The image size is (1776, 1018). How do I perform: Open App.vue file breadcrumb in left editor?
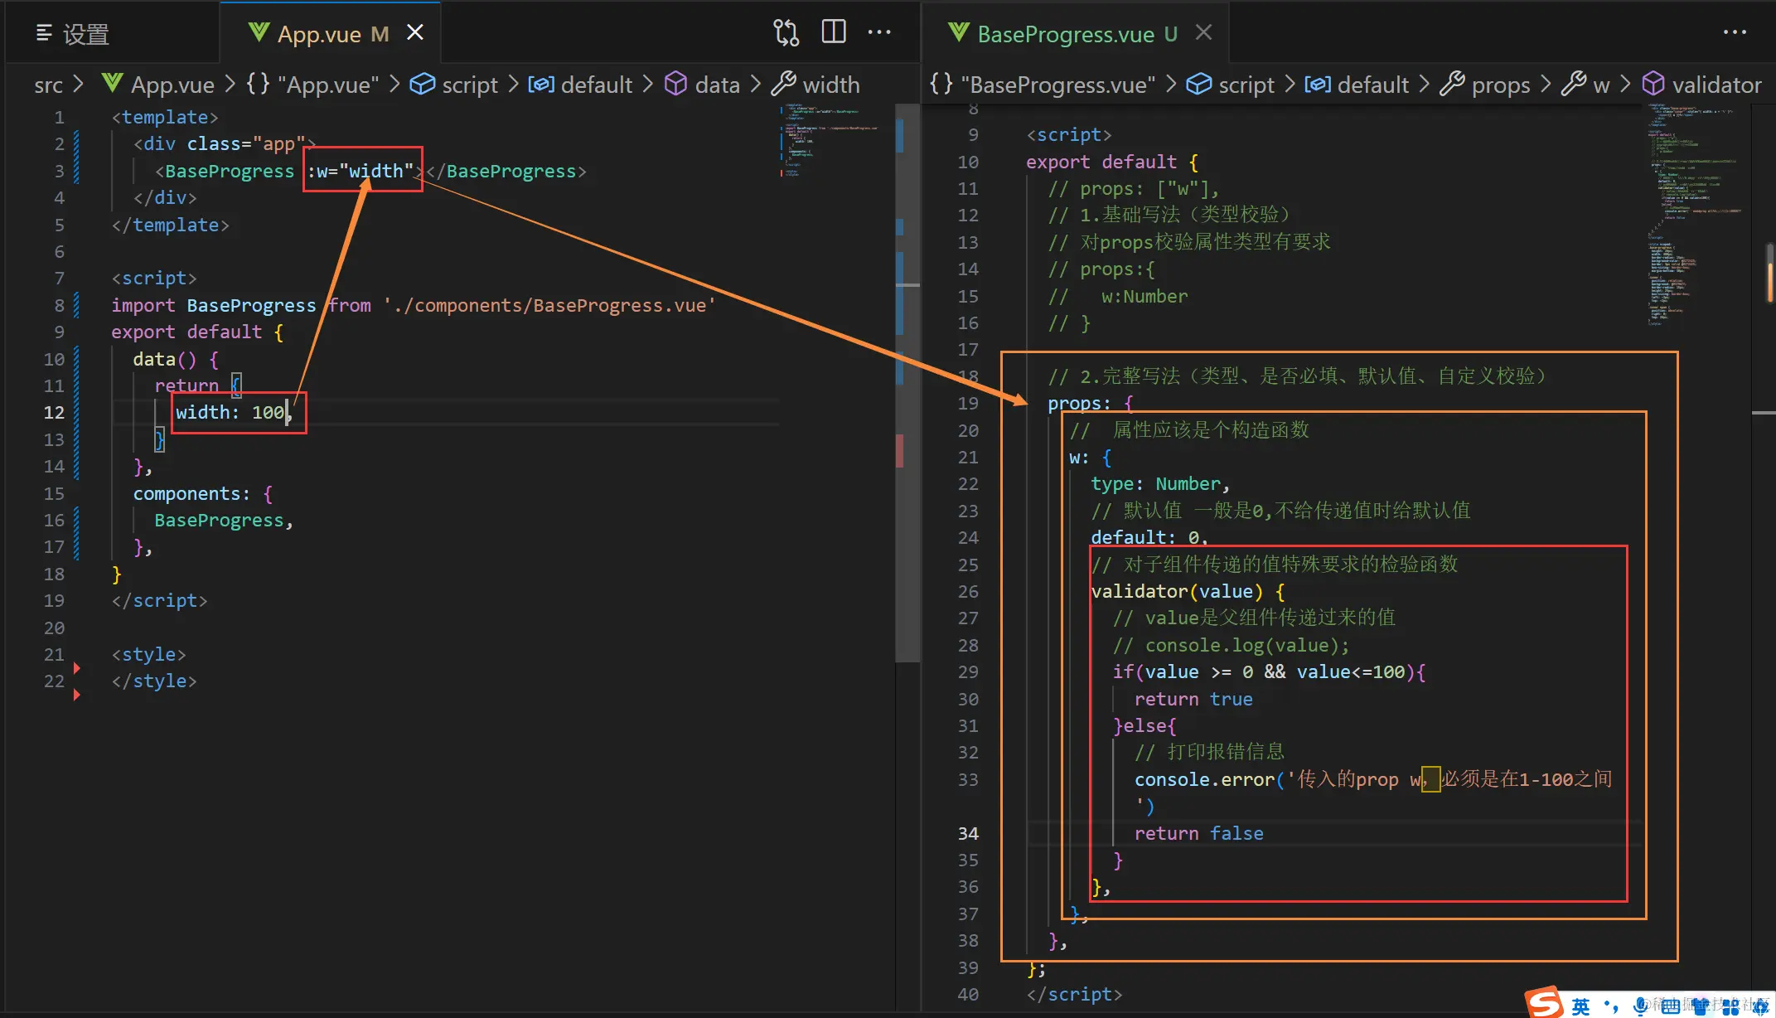[x=172, y=85]
